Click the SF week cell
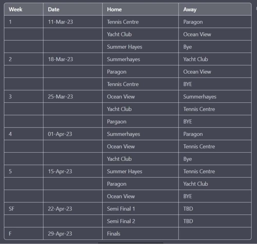The height and width of the screenshot is (244, 257). coord(24,209)
